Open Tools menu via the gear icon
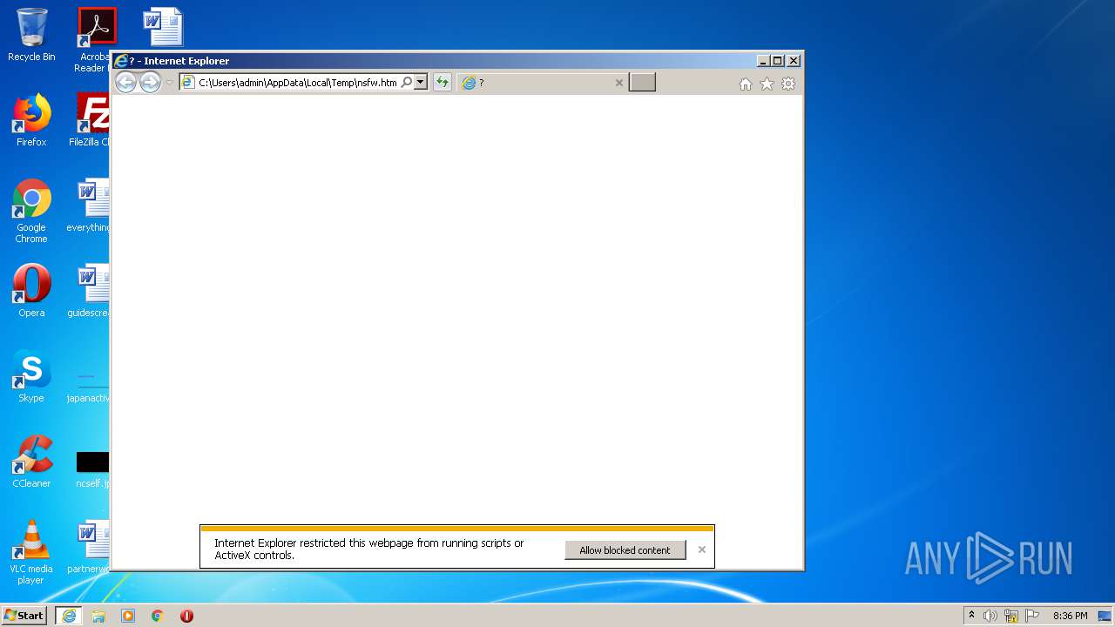The width and height of the screenshot is (1115, 627). (x=788, y=84)
